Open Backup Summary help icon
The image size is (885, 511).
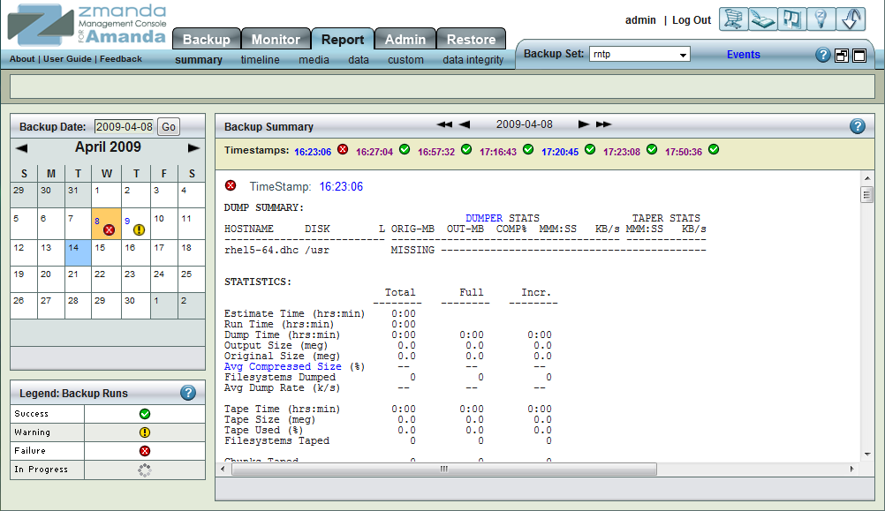858,126
